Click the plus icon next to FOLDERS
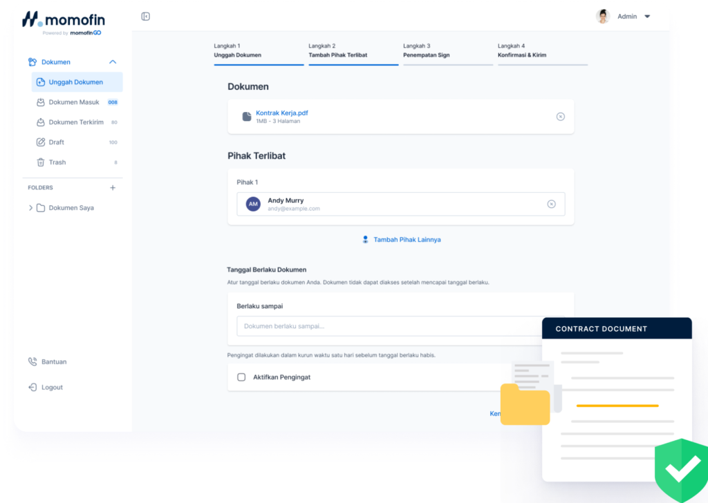 click(x=113, y=188)
